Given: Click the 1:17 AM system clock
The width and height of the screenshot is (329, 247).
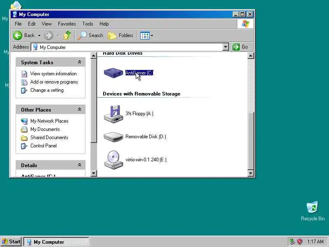Looking at the screenshot, I should [x=315, y=241].
